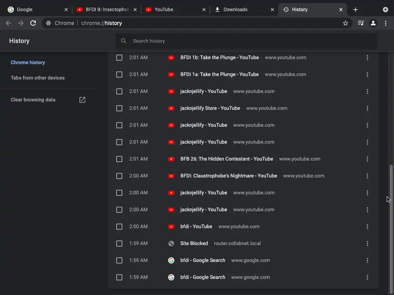Screen dimensions: 394x295
Task: Click the YouTube favicon of BFDI 1b entry
Action: [x=171, y=58]
